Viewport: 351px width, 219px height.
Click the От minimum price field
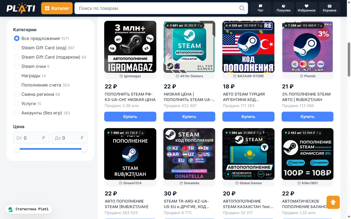pos(31,138)
